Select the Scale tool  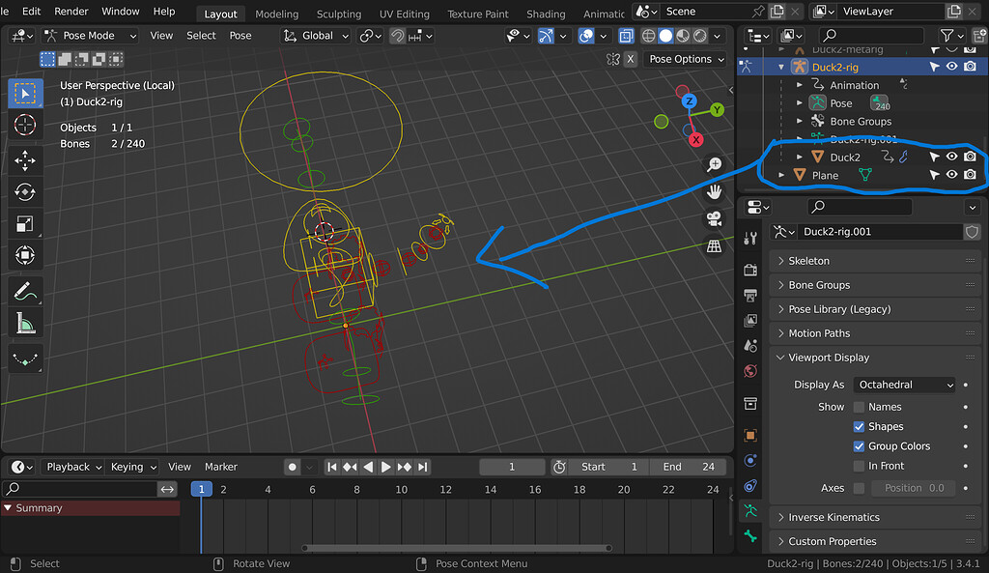pyautogui.click(x=25, y=224)
